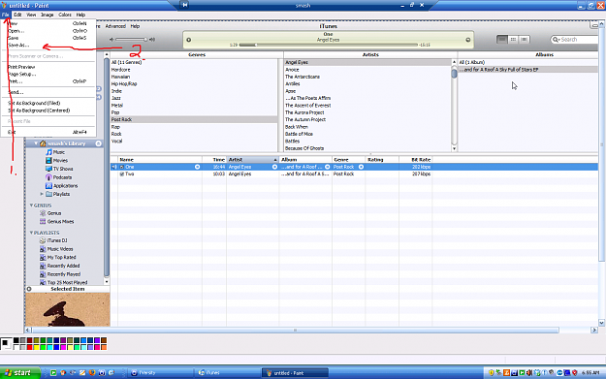Collapse the GENIUS sidebar section
The image size is (606, 379).
click(x=31, y=205)
